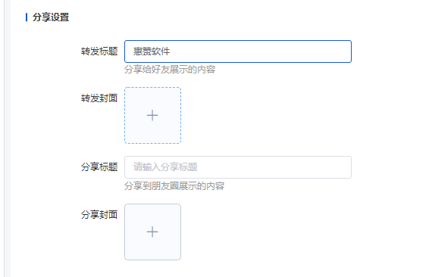Click the plus icon under 分享封面
429x277 pixels.
click(x=152, y=232)
